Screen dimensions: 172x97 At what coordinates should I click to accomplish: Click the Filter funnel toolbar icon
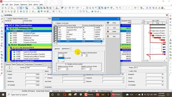point(73,8)
